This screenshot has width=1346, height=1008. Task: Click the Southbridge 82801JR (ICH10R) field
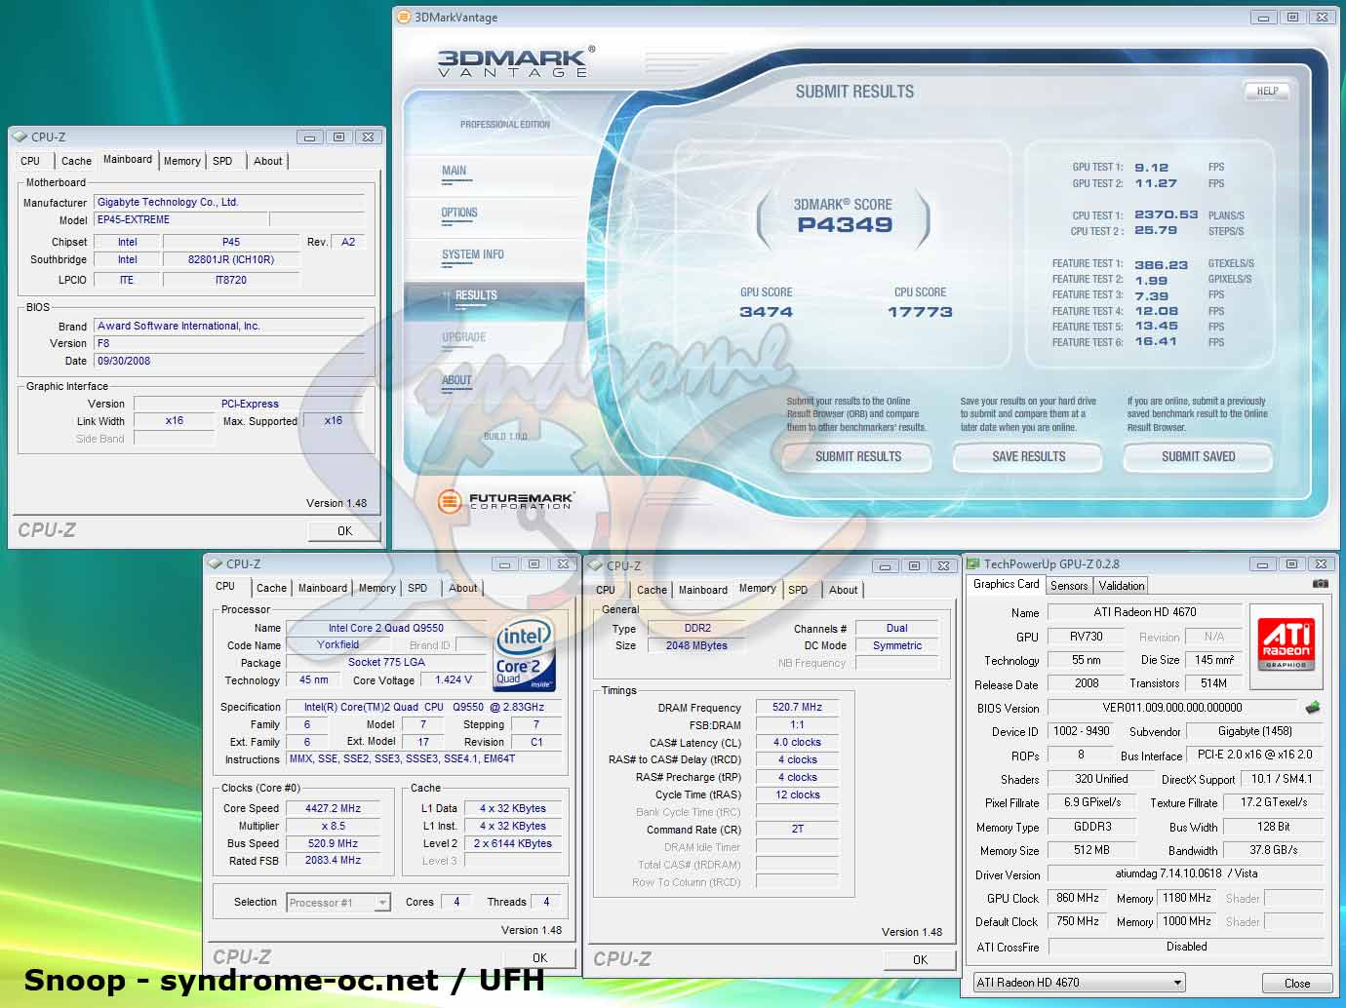point(230,259)
